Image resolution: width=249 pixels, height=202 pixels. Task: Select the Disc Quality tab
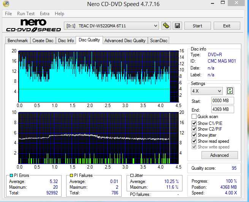click(x=89, y=40)
